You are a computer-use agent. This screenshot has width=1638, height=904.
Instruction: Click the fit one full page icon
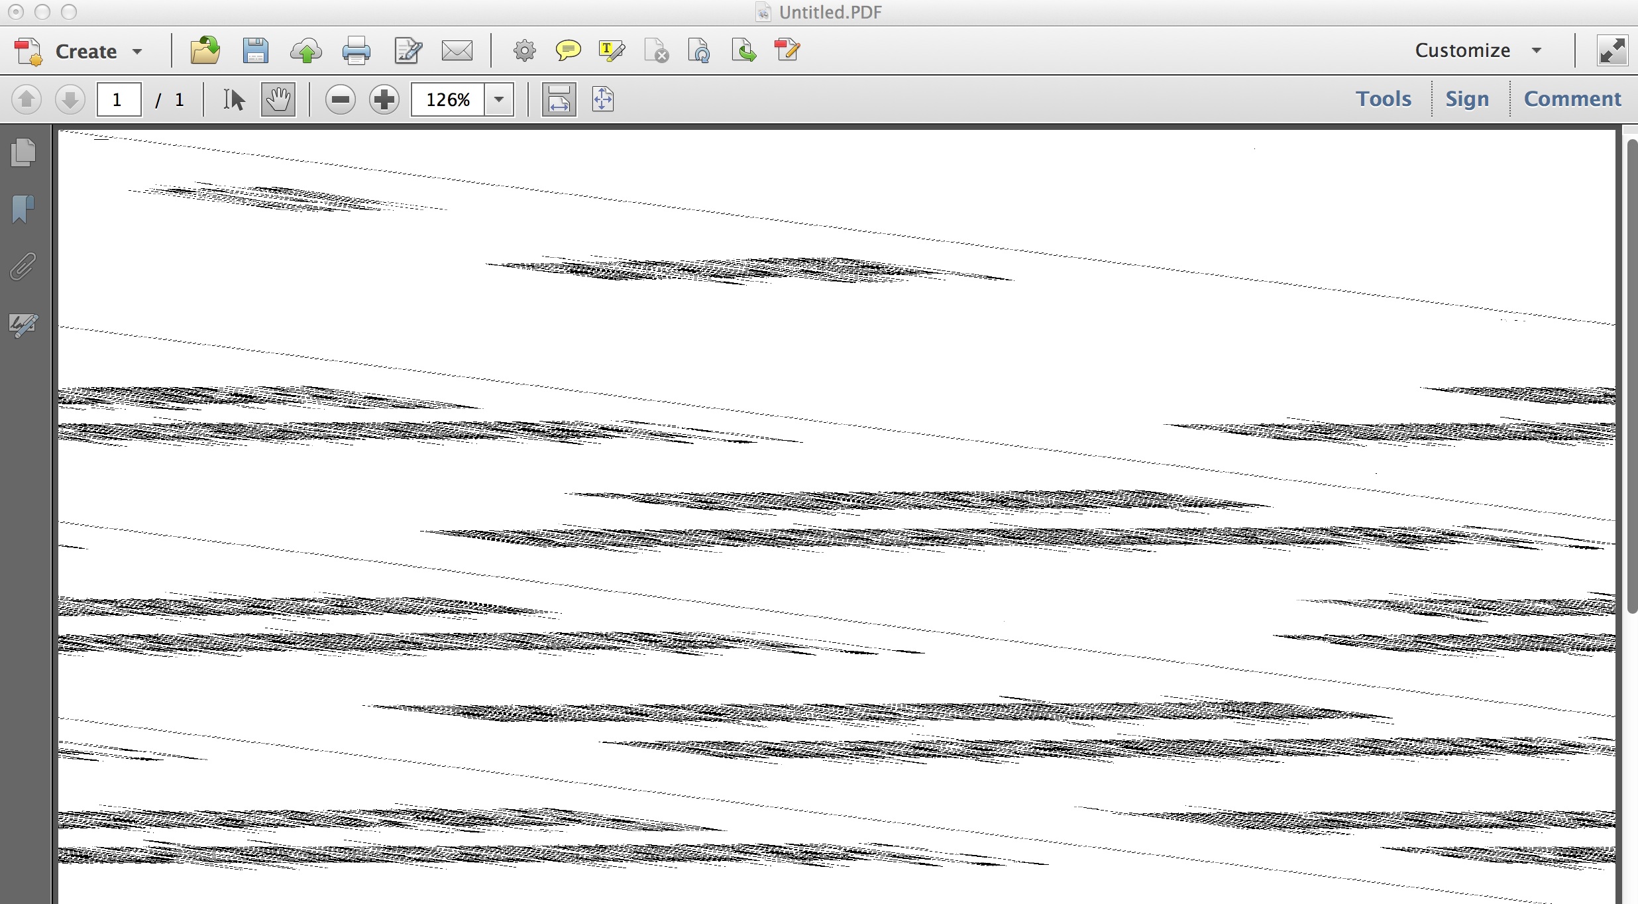602,99
